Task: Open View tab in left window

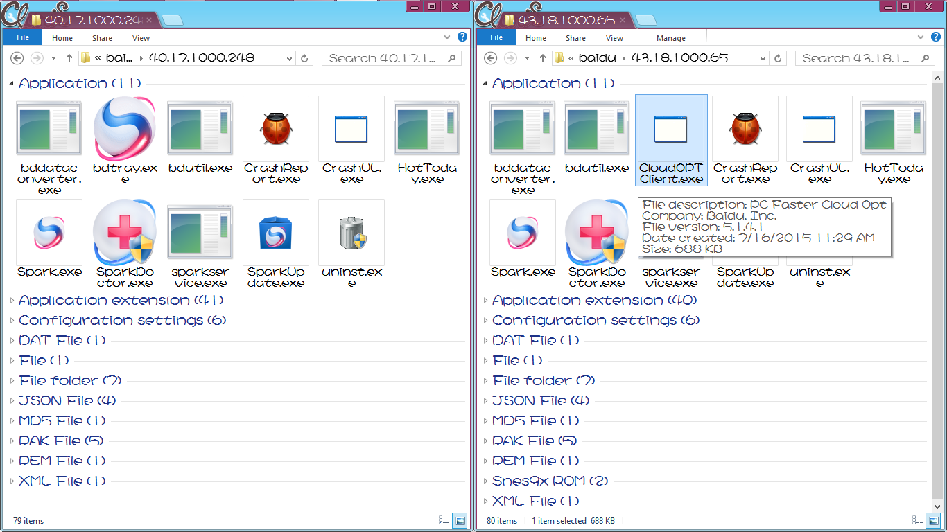Action: point(141,38)
